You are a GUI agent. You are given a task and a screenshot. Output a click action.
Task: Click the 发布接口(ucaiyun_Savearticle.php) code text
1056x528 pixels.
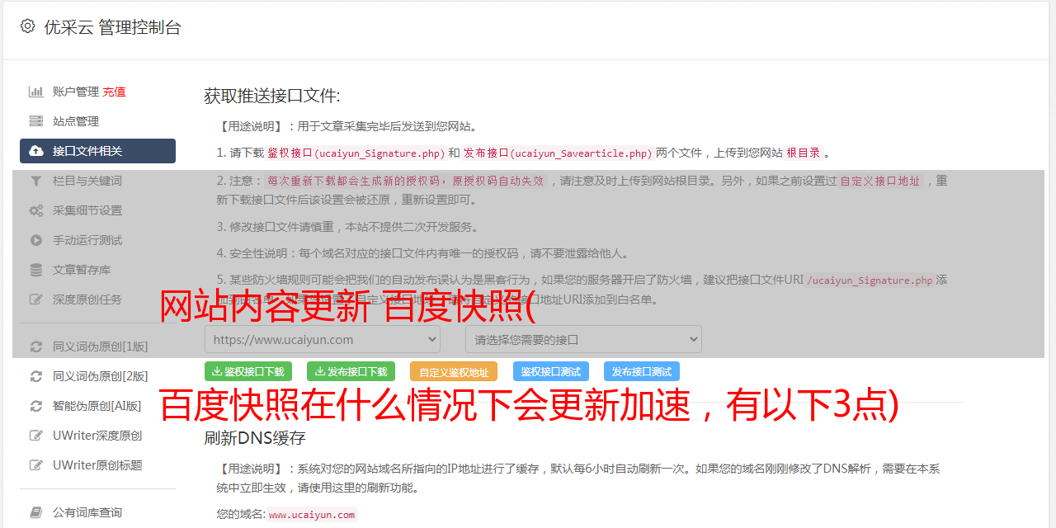tap(558, 153)
